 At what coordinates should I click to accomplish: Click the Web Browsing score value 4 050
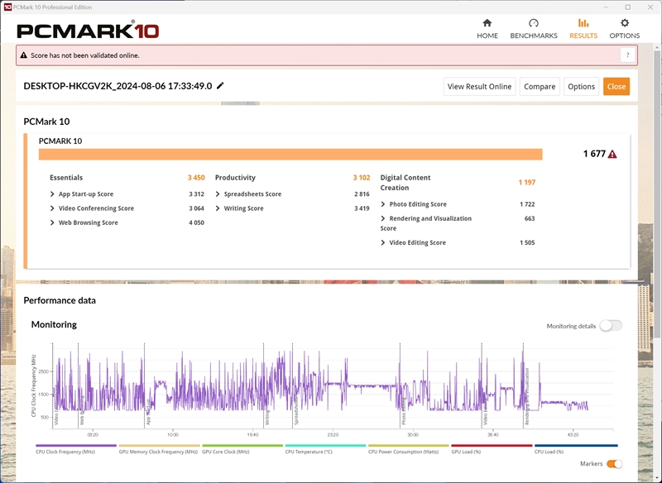[196, 222]
